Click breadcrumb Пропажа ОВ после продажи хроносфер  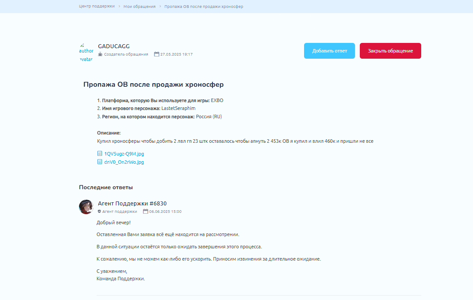pyautogui.click(x=204, y=6)
